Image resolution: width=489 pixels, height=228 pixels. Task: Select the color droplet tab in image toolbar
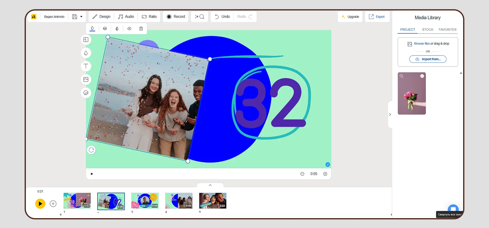tap(92, 29)
